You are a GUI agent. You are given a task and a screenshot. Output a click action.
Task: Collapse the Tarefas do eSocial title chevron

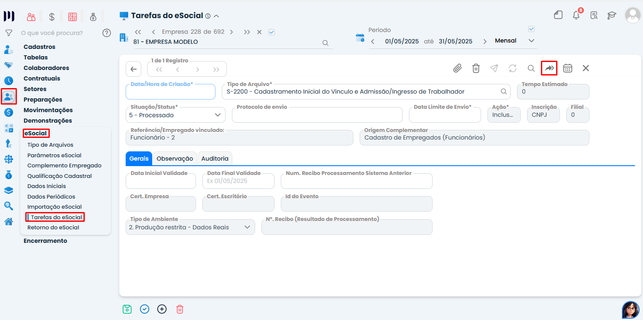[x=216, y=16]
